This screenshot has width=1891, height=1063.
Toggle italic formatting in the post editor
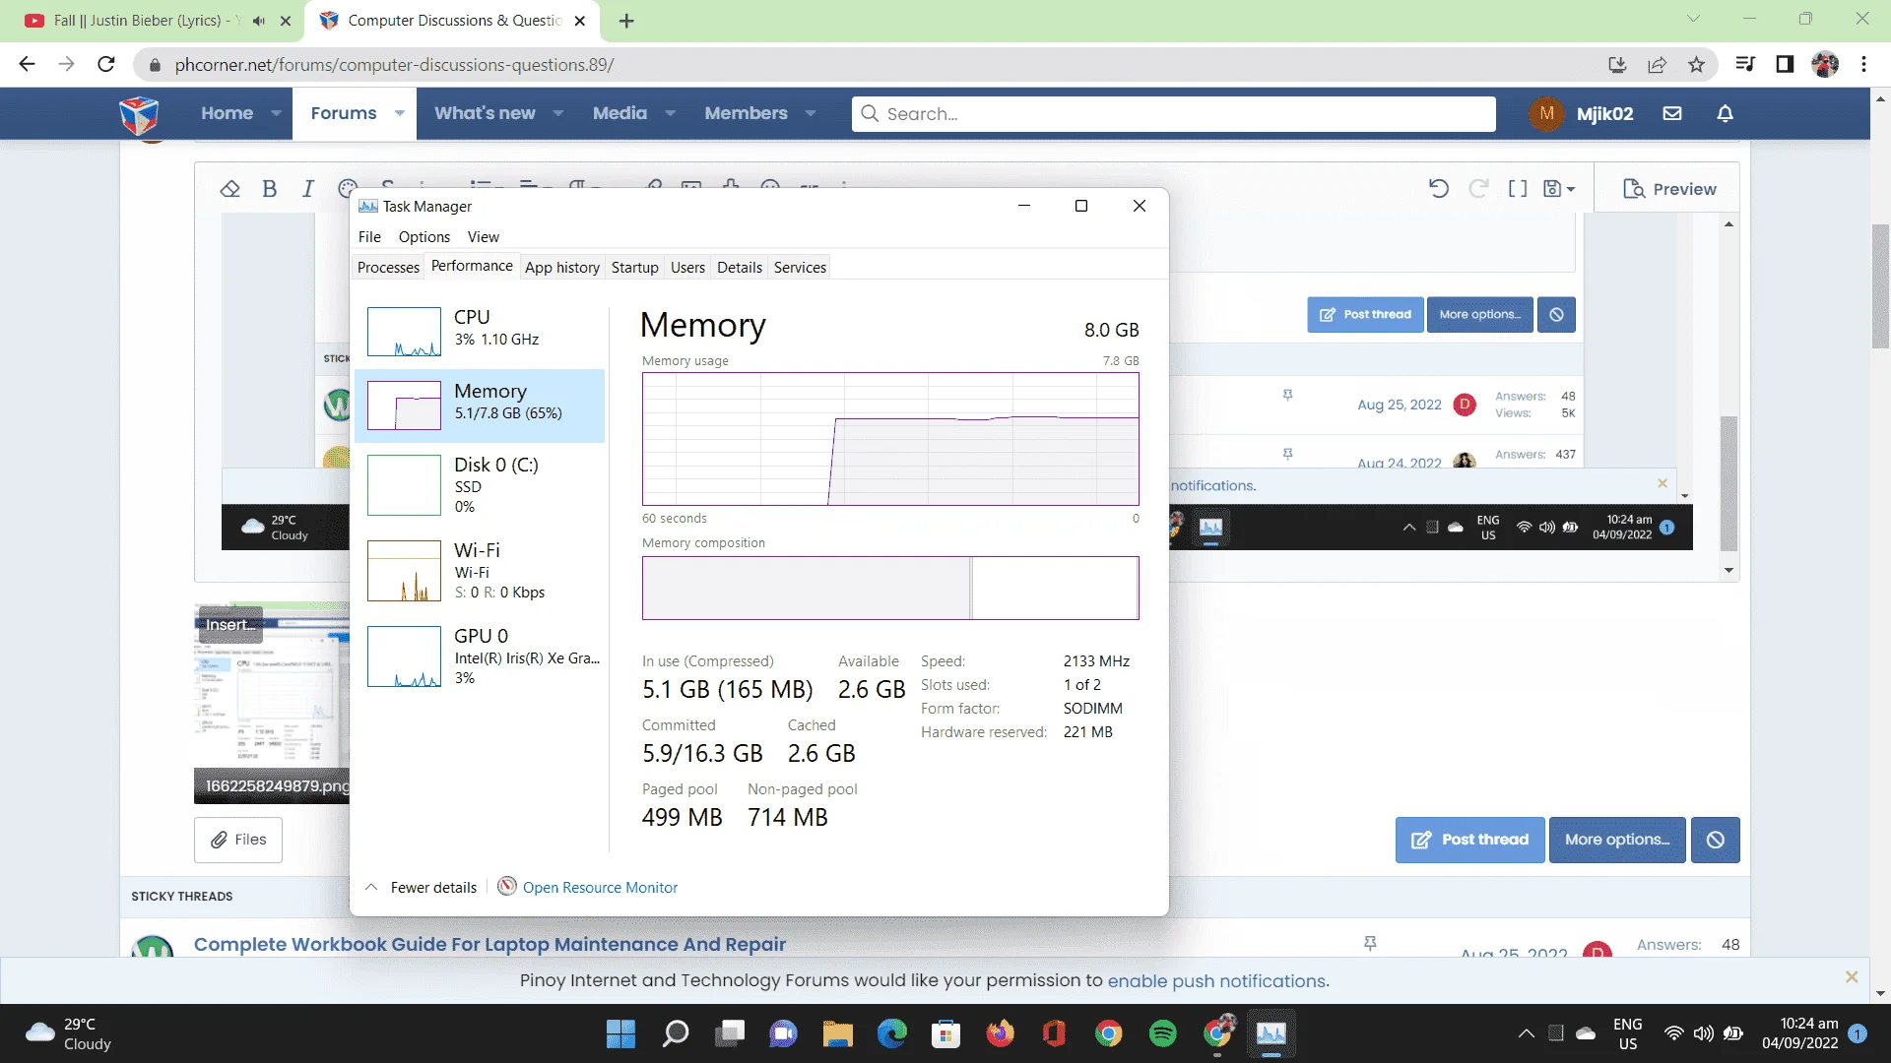tap(308, 189)
